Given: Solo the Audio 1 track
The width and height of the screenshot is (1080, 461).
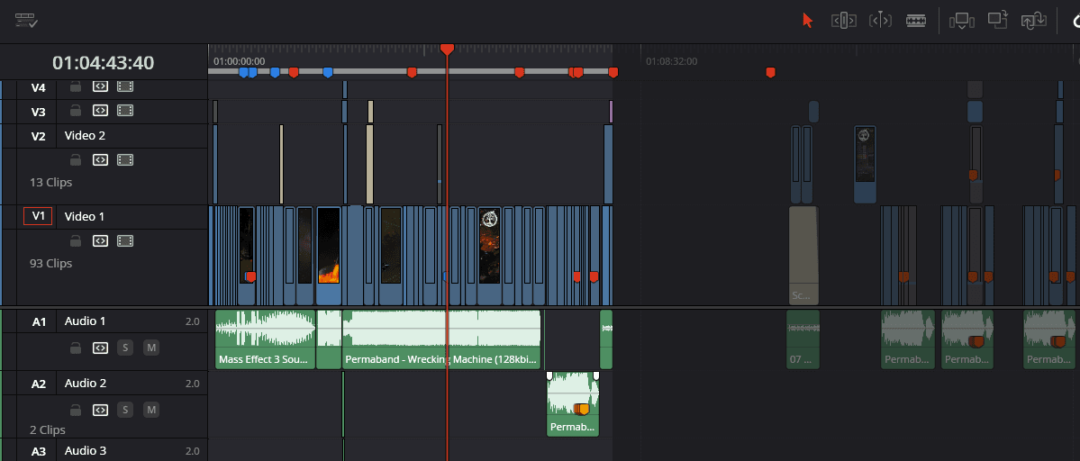Looking at the screenshot, I should pyautogui.click(x=125, y=348).
